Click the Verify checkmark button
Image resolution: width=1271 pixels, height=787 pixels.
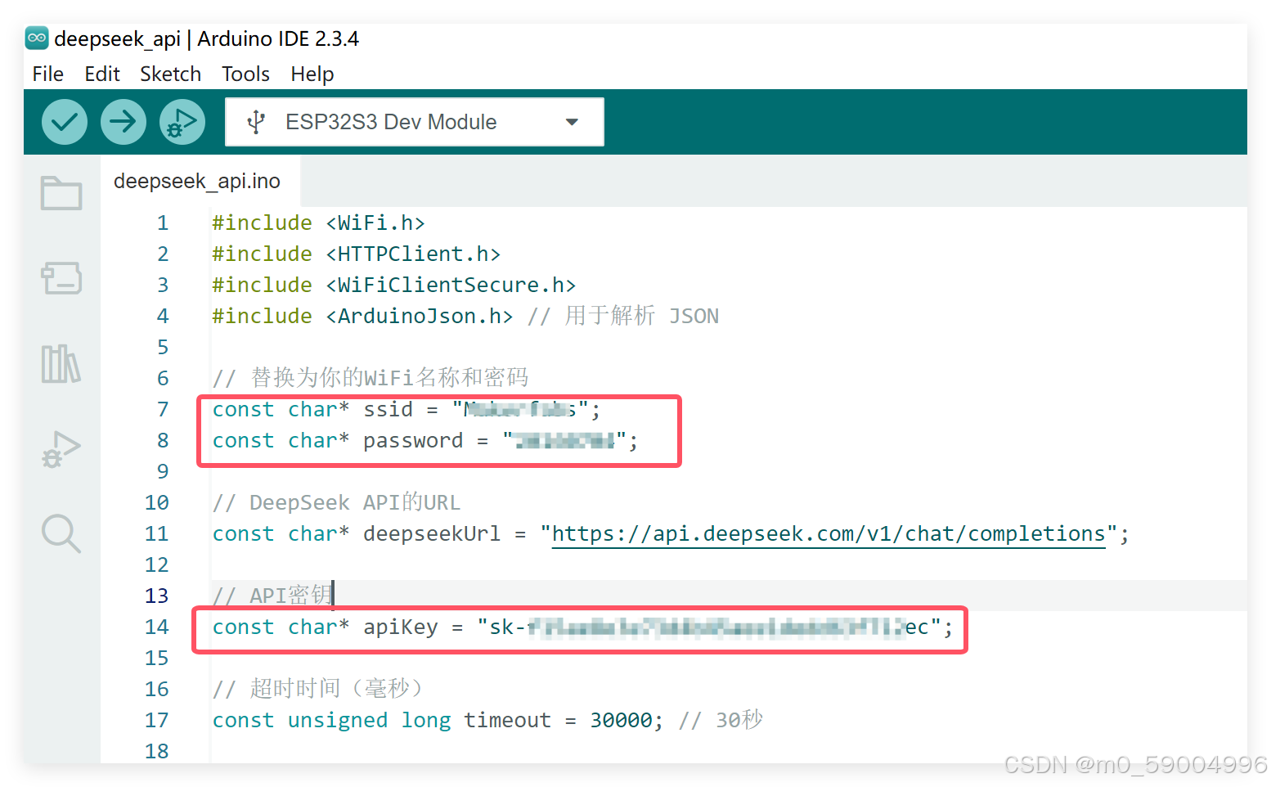tap(65, 122)
